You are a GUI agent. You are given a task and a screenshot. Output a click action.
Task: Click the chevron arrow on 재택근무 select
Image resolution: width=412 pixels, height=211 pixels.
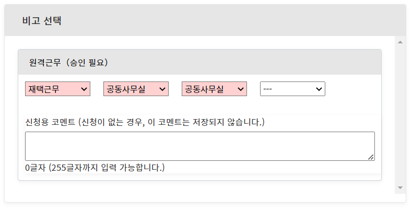click(85, 89)
